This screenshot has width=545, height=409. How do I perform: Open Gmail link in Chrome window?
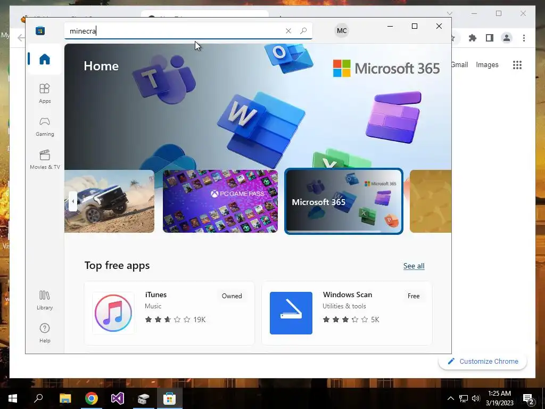click(459, 64)
